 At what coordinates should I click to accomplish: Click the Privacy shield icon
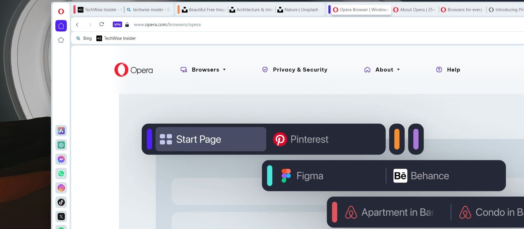tap(265, 70)
